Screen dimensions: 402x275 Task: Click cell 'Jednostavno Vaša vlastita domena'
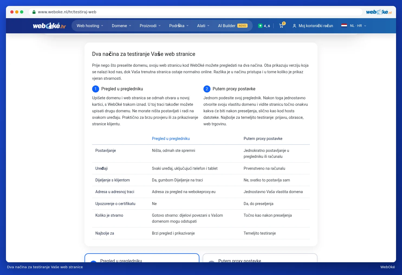(x=273, y=192)
